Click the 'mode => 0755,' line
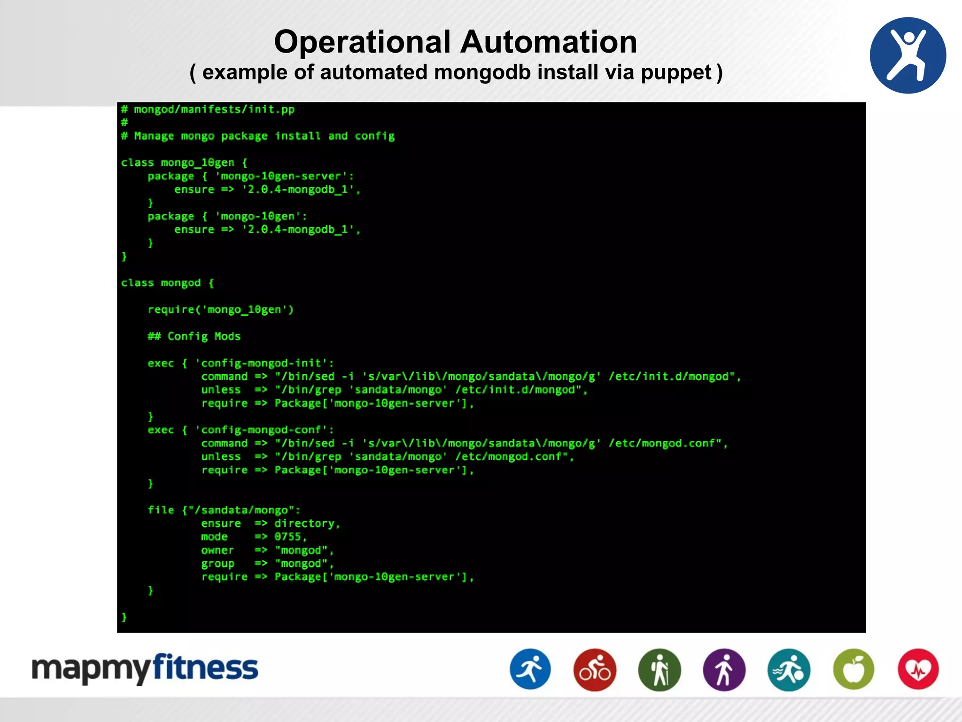962x722 pixels. [x=254, y=537]
